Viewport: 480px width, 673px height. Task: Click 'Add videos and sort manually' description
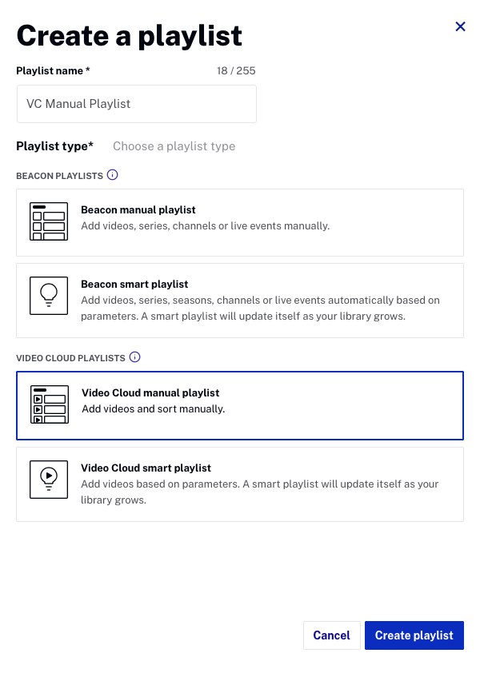(x=154, y=409)
